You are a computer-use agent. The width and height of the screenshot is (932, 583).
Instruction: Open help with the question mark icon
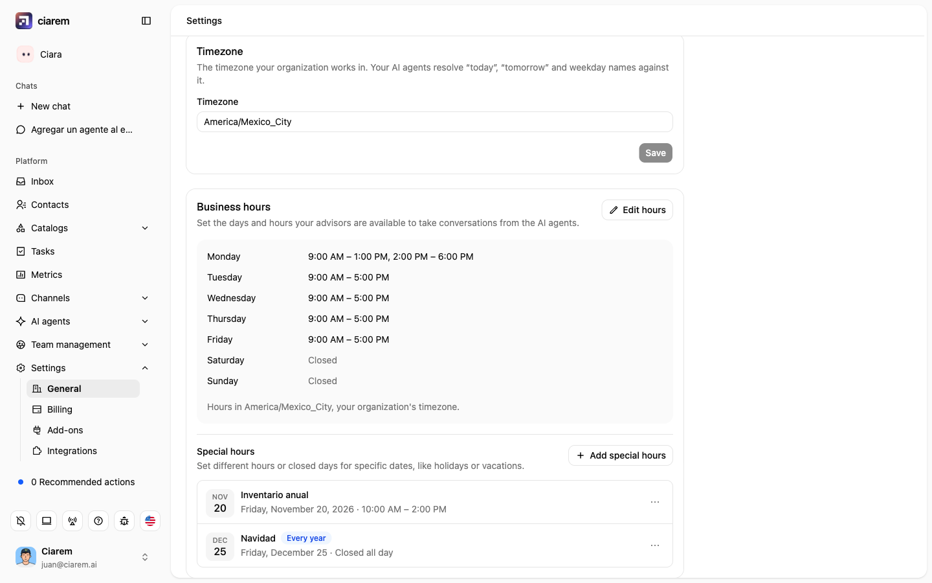pyautogui.click(x=98, y=521)
